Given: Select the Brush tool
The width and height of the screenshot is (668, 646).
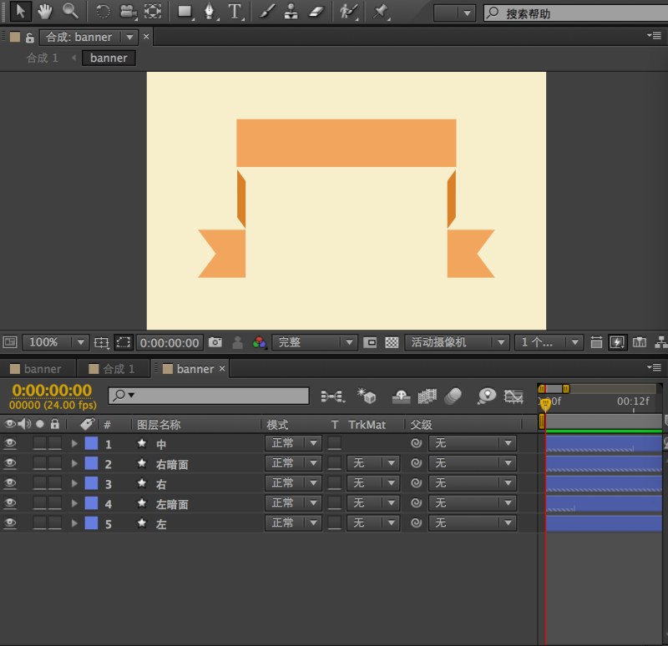Looking at the screenshot, I should [x=266, y=12].
